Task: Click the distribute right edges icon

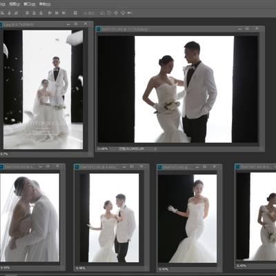Action: [63, 13]
